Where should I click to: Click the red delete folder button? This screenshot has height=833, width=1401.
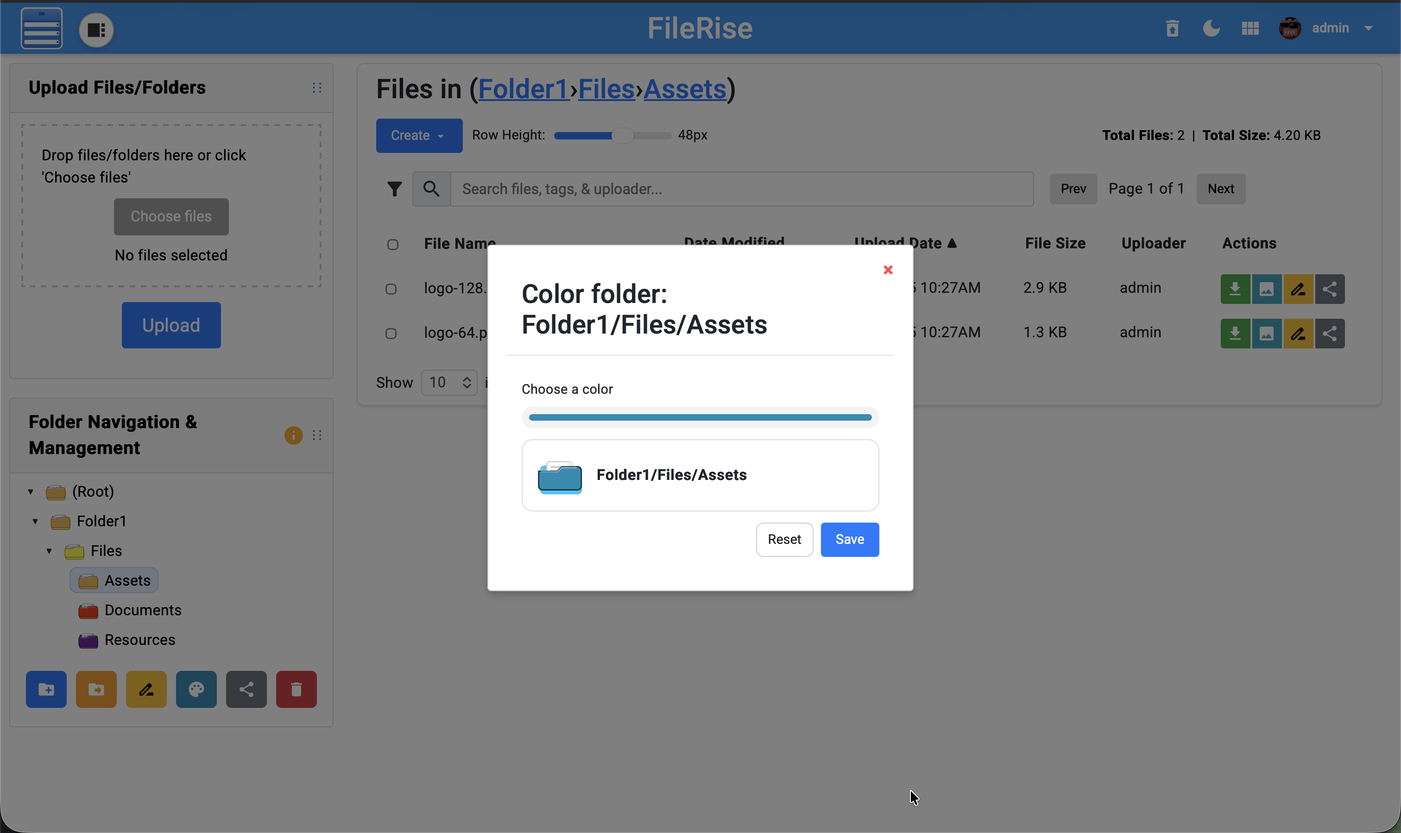[296, 689]
